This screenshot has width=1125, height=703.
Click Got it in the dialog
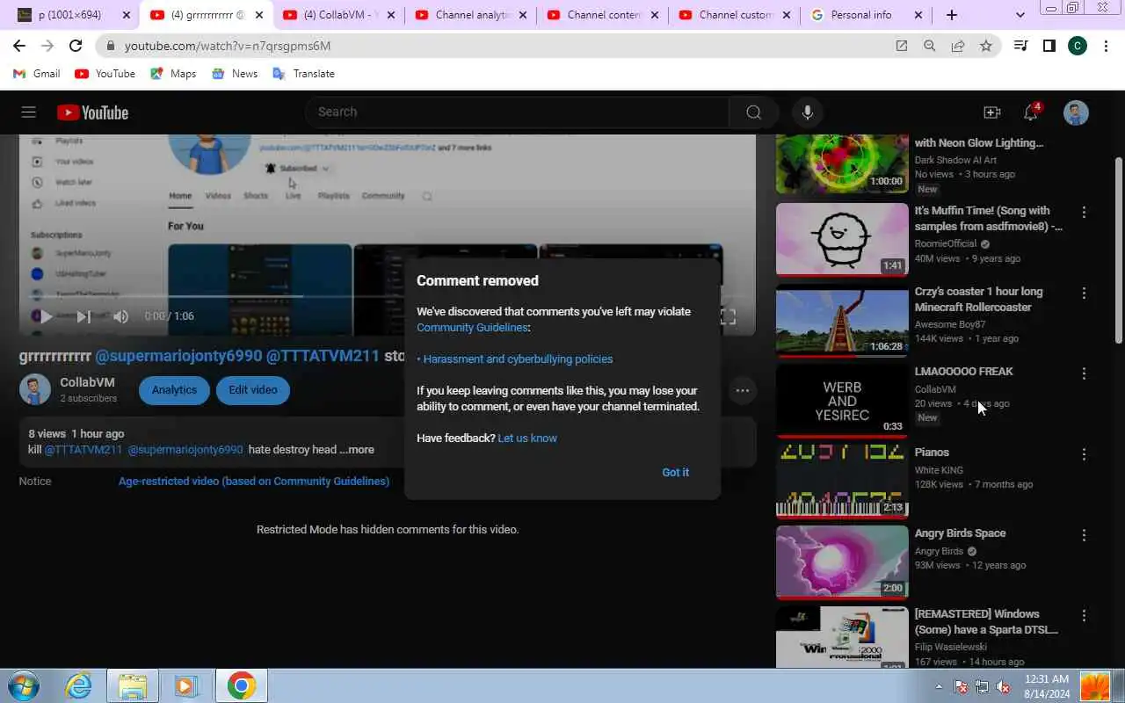click(x=675, y=473)
